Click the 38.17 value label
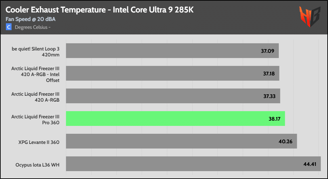This screenshot has width=328, height=179. [x=274, y=119]
